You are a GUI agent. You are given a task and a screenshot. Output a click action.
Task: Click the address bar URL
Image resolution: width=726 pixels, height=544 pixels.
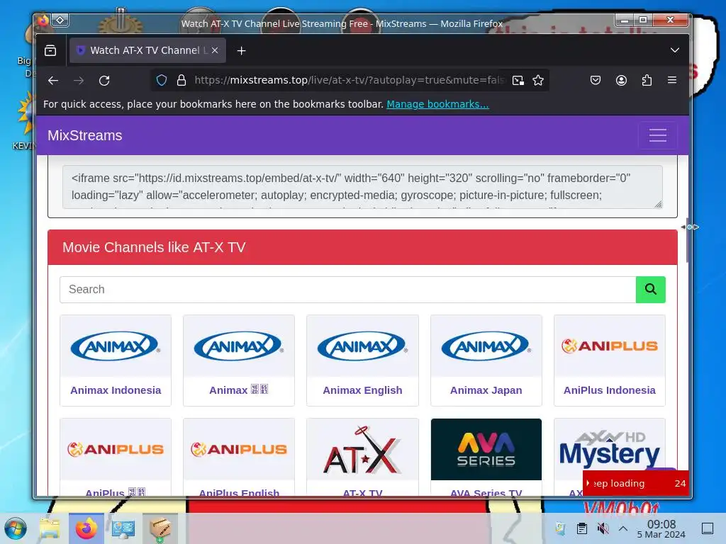point(350,81)
